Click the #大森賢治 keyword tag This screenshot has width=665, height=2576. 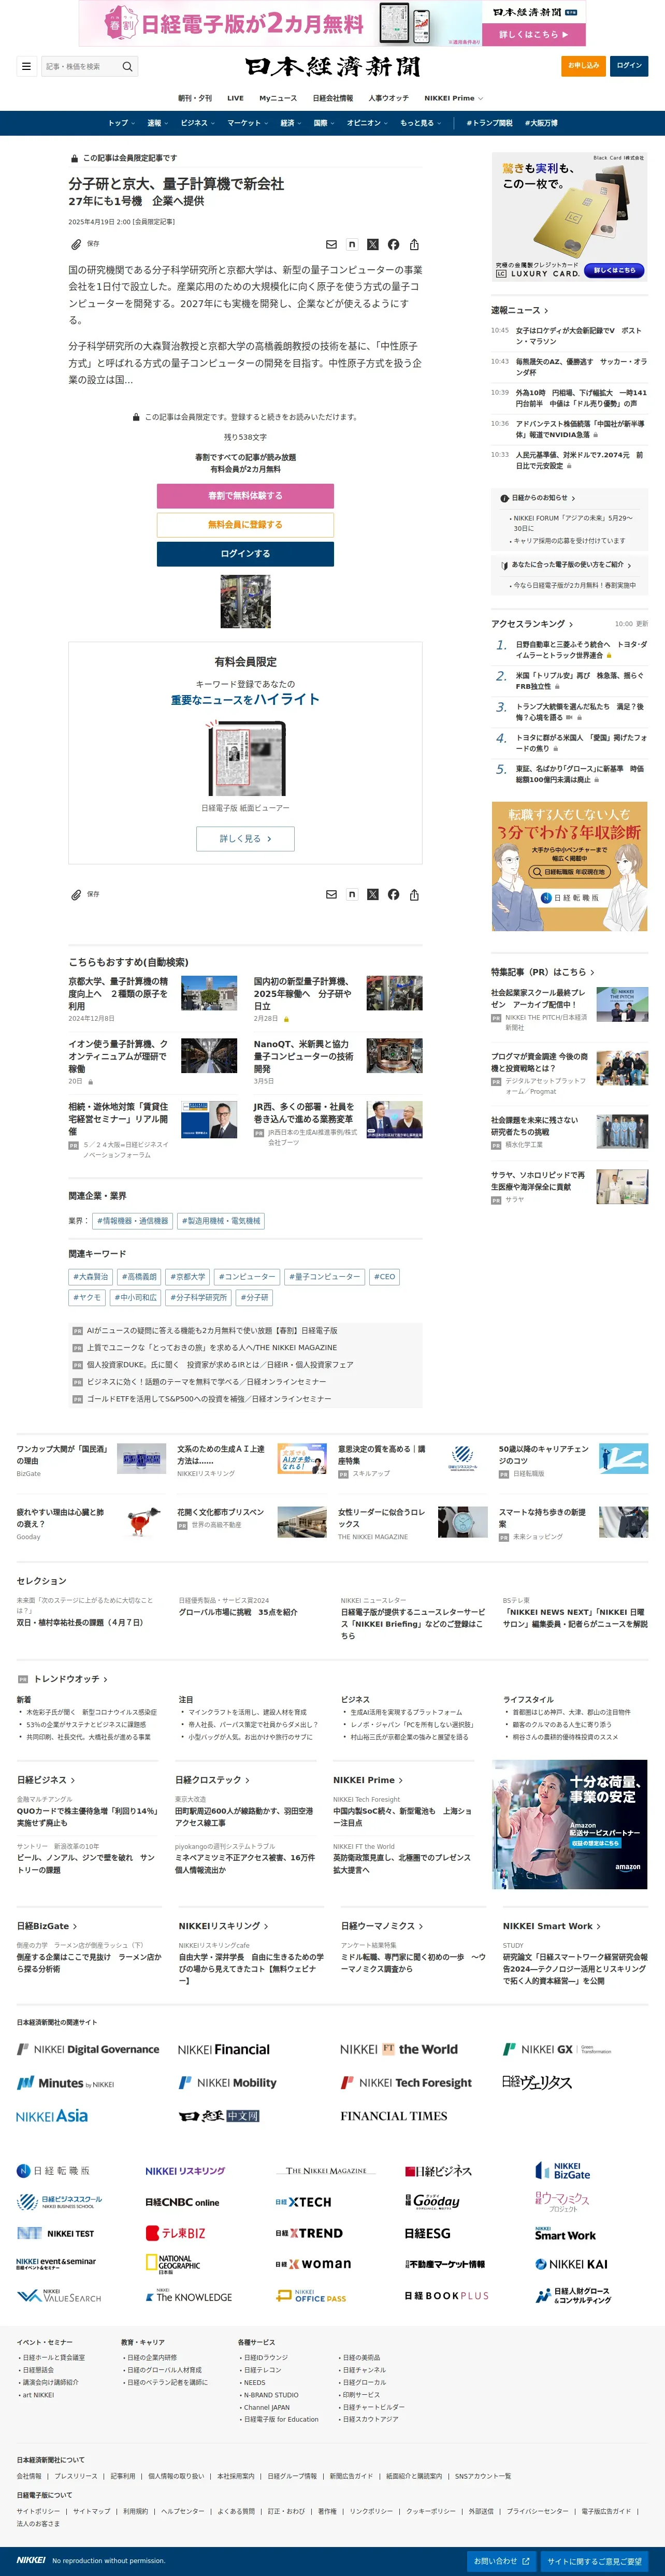(x=90, y=1277)
